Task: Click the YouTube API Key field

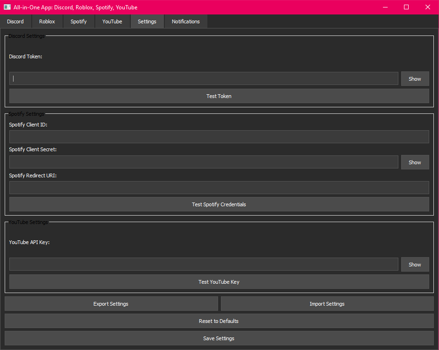Action: click(x=204, y=264)
